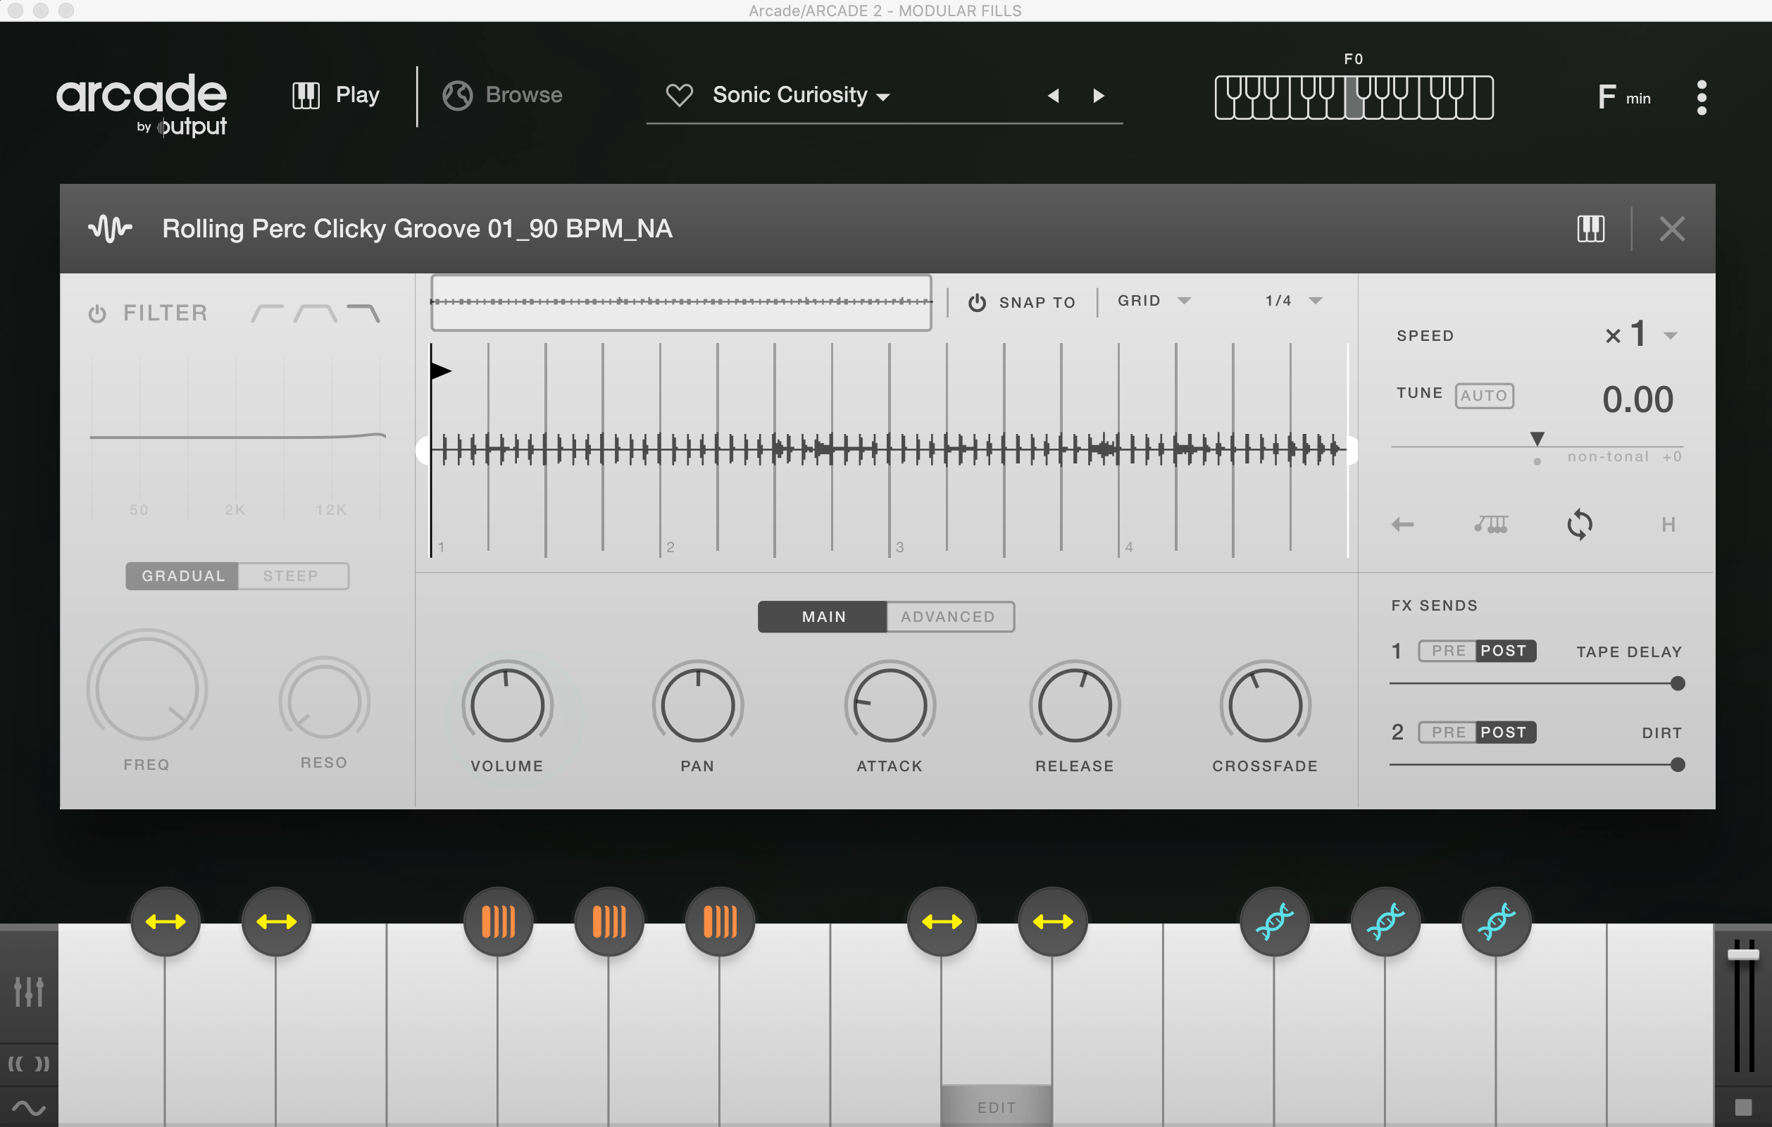The height and width of the screenshot is (1127, 1772).
Task: Click the keyboard icon in sample header
Action: (x=1590, y=229)
